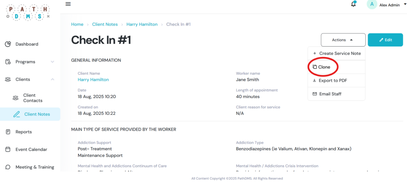Image resolution: width=407 pixels, height=182 pixels.
Task: Click the Event Calendar icon
Action: point(8,149)
